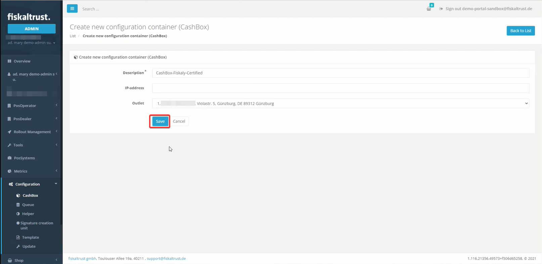Click the page heading 'Create new configuration container (CashBox)'
This screenshot has width=542, height=264.
(x=139, y=27)
